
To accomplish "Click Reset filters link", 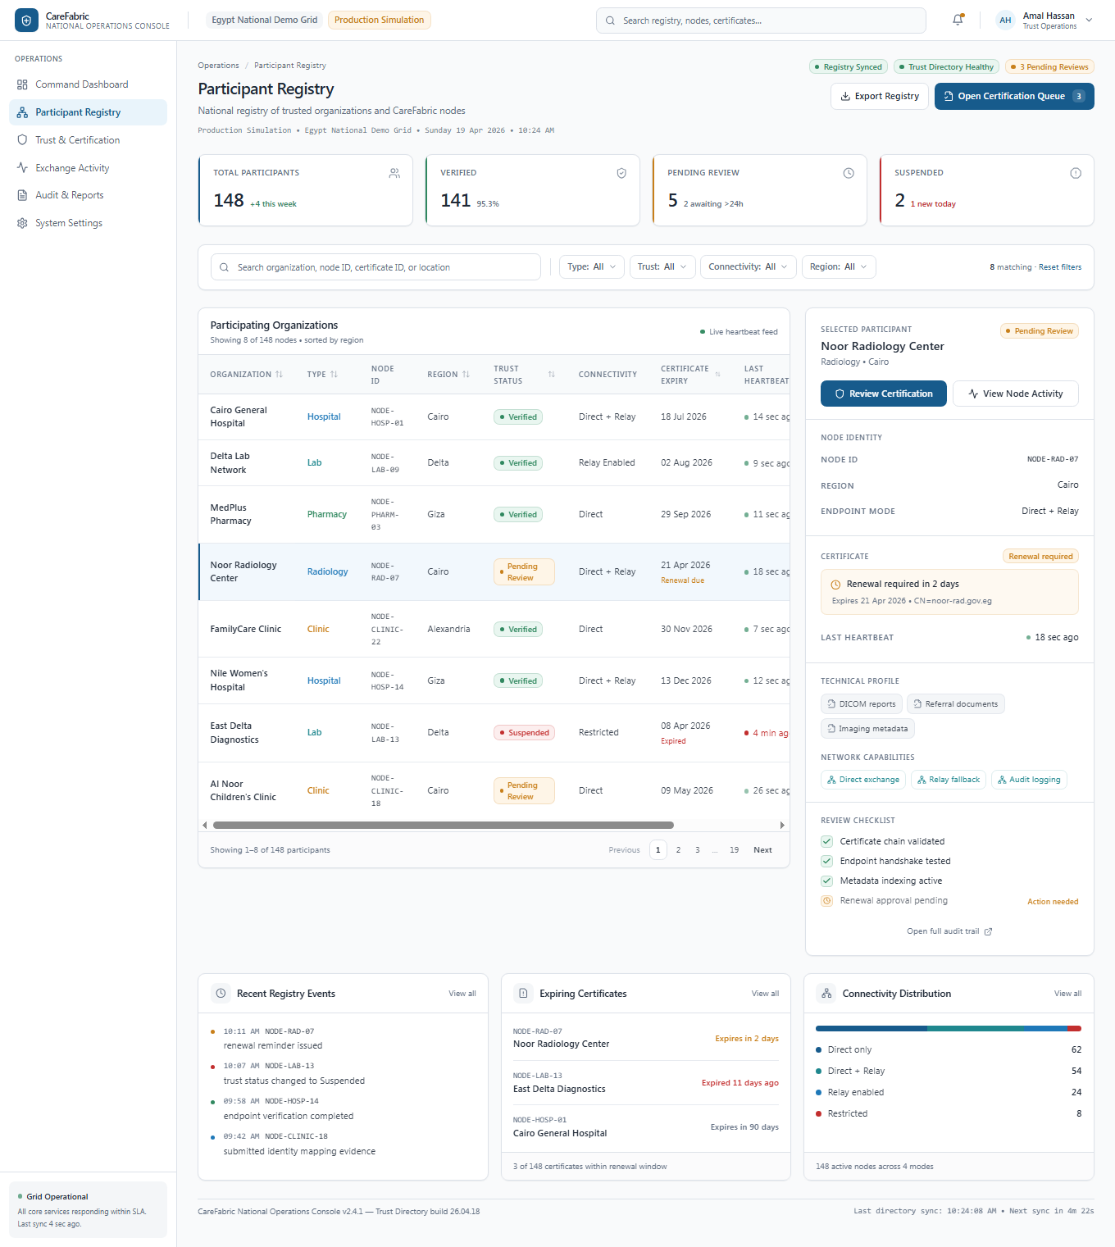I will tap(1060, 267).
